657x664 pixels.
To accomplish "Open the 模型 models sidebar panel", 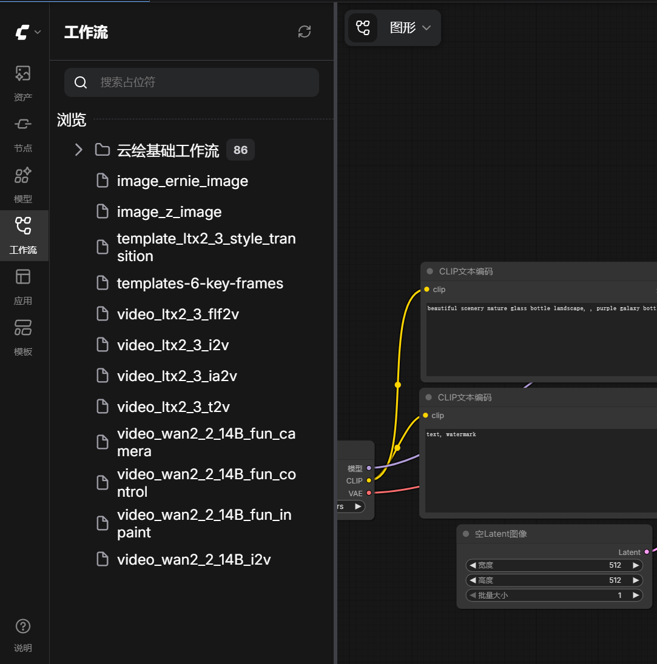I will coord(23,185).
